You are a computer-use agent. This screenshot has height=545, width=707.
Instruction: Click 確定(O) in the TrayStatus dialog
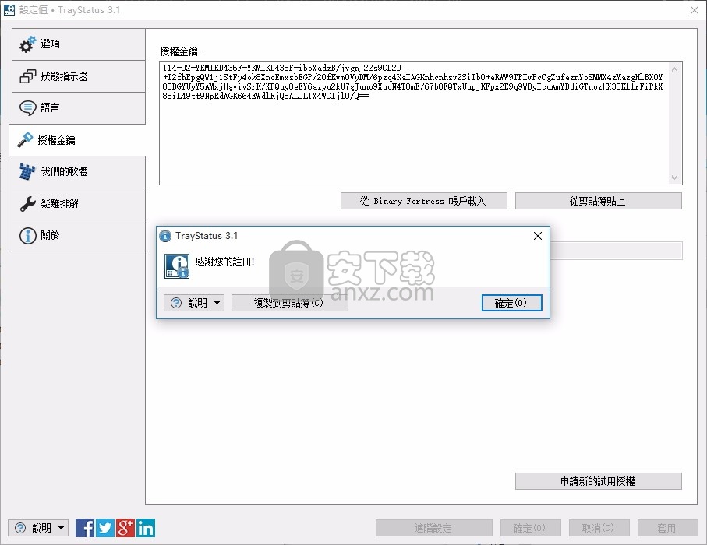tap(511, 303)
